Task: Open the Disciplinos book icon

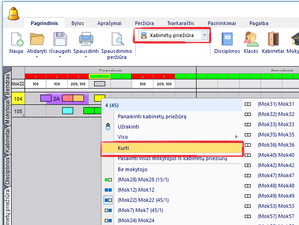Action: coord(227,40)
